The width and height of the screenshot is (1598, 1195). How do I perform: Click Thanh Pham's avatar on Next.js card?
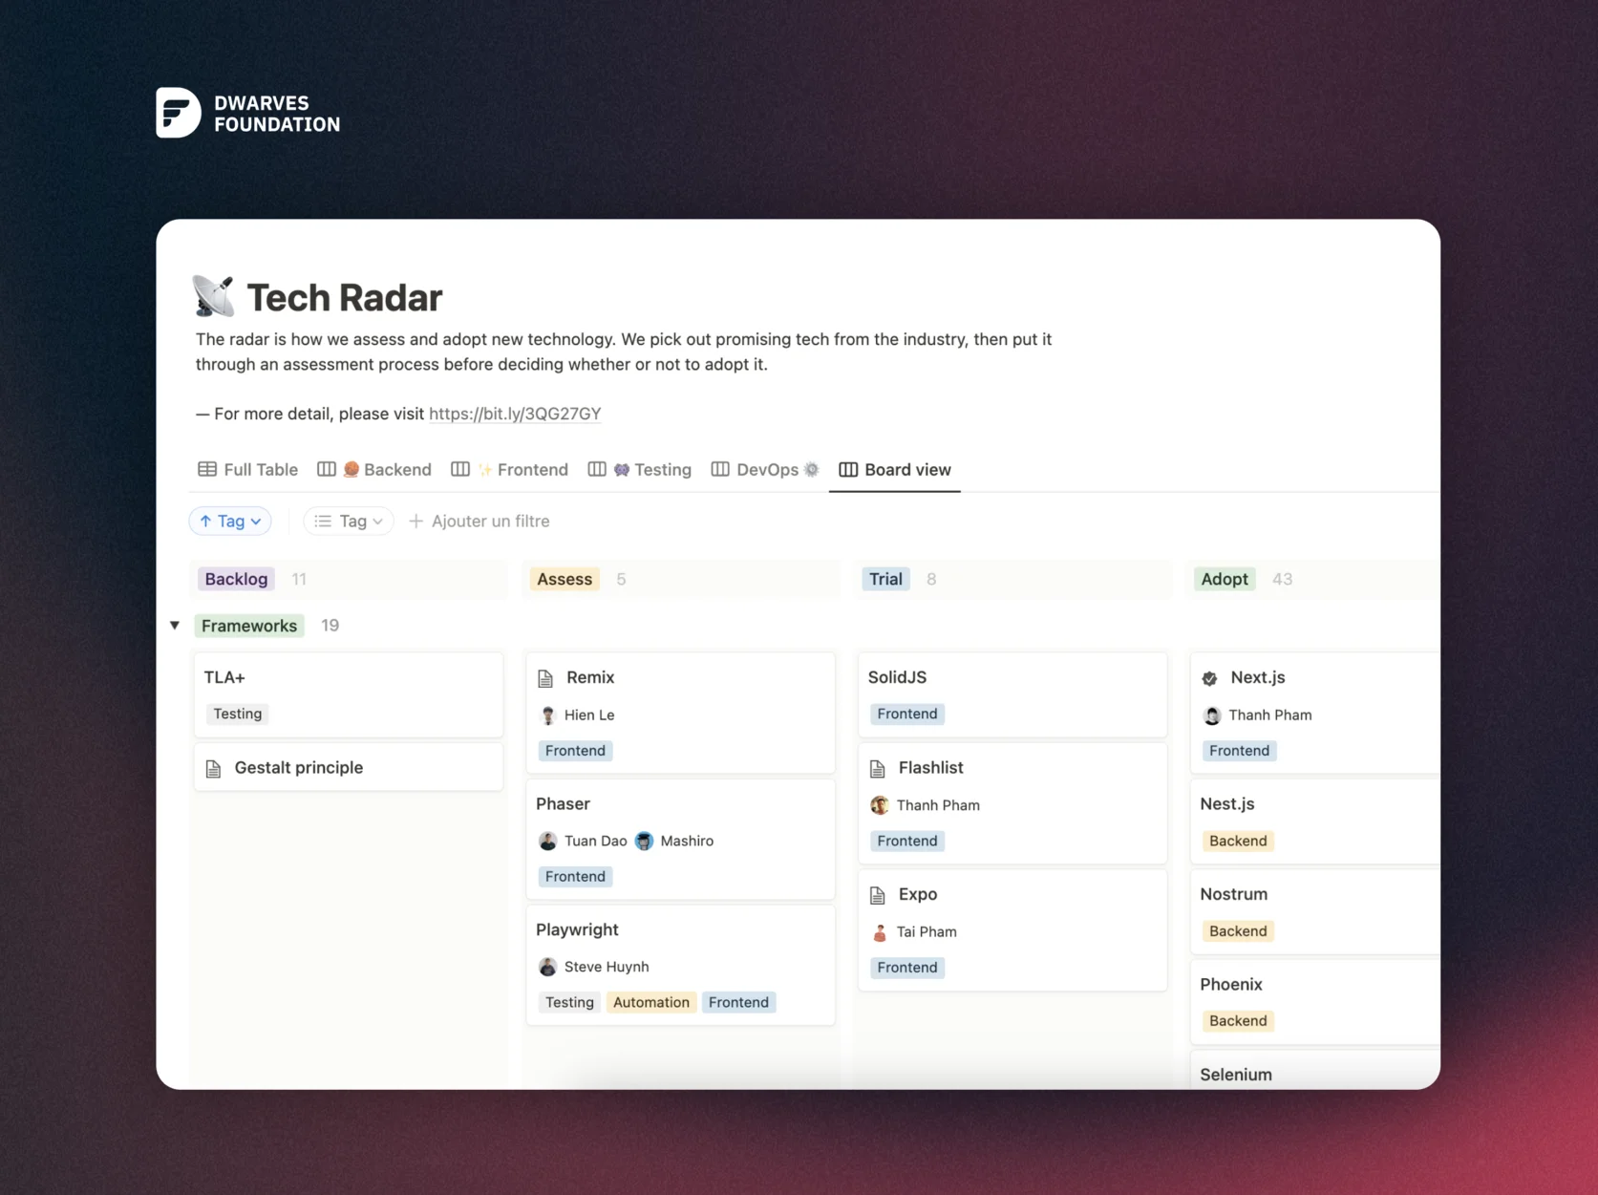point(1212,715)
